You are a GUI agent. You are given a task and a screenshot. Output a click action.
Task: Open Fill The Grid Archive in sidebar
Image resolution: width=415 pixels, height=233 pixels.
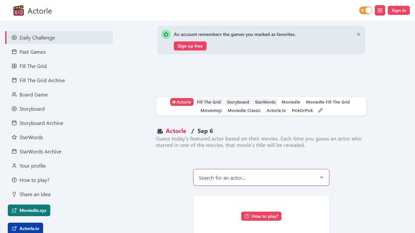59,80
